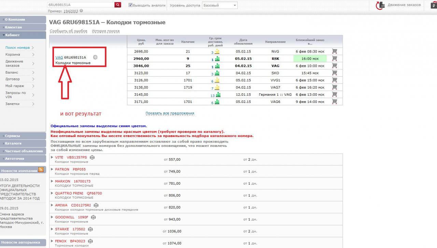Add the VAG6 3171,00 offer to cart
The image size is (437, 248).
[335, 102]
